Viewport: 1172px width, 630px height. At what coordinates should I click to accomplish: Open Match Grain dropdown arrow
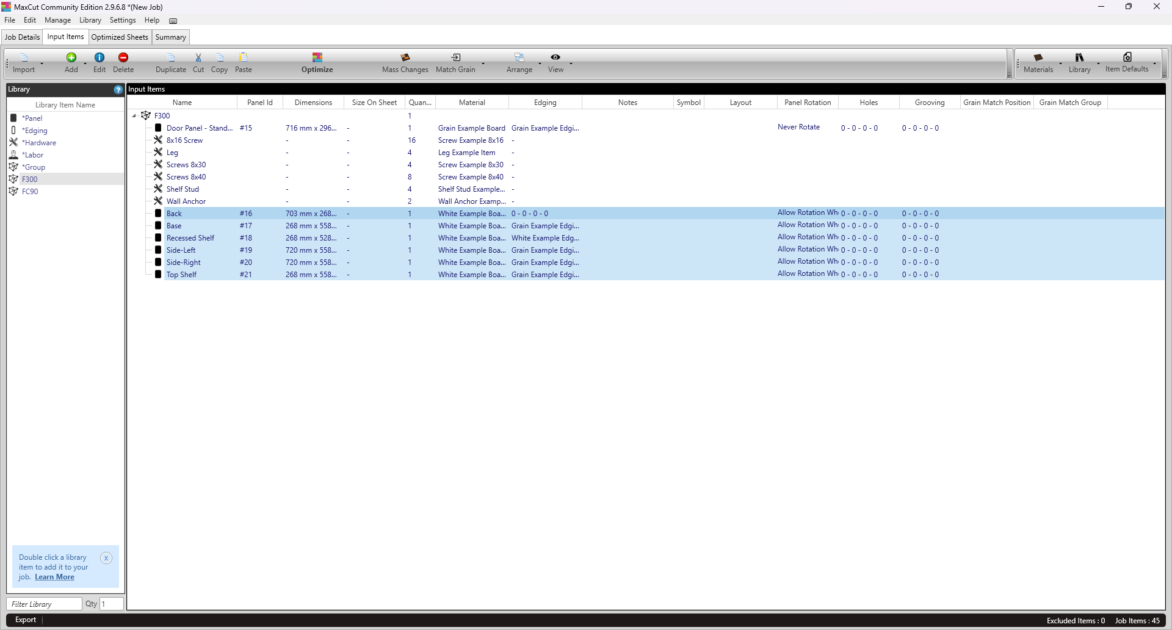[483, 63]
